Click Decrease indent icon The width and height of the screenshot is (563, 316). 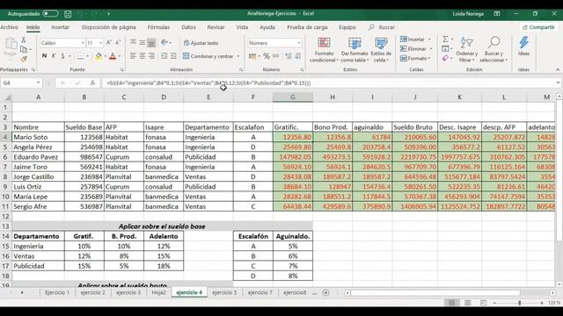(x=165, y=56)
